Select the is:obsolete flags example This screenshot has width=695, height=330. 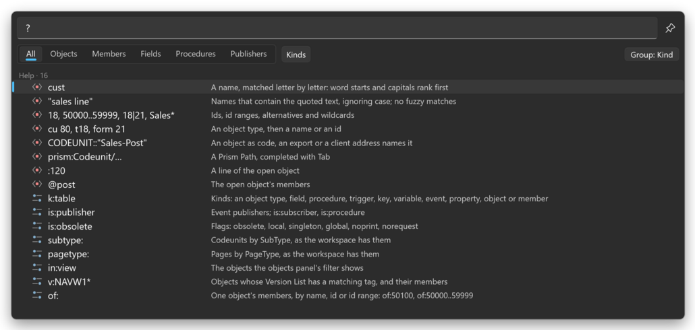[x=347, y=226]
